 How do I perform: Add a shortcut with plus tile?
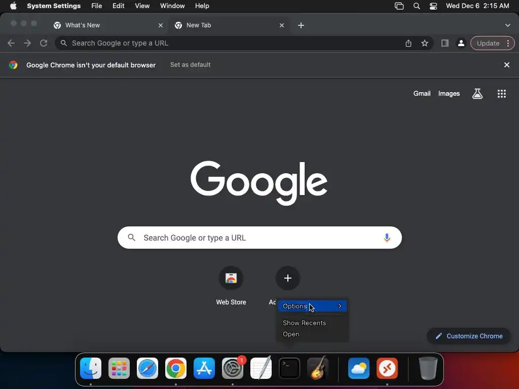[x=288, y=278]
